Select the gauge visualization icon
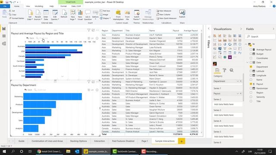Image resolution: width=276 pixels, height=155 pixels. 230,49
